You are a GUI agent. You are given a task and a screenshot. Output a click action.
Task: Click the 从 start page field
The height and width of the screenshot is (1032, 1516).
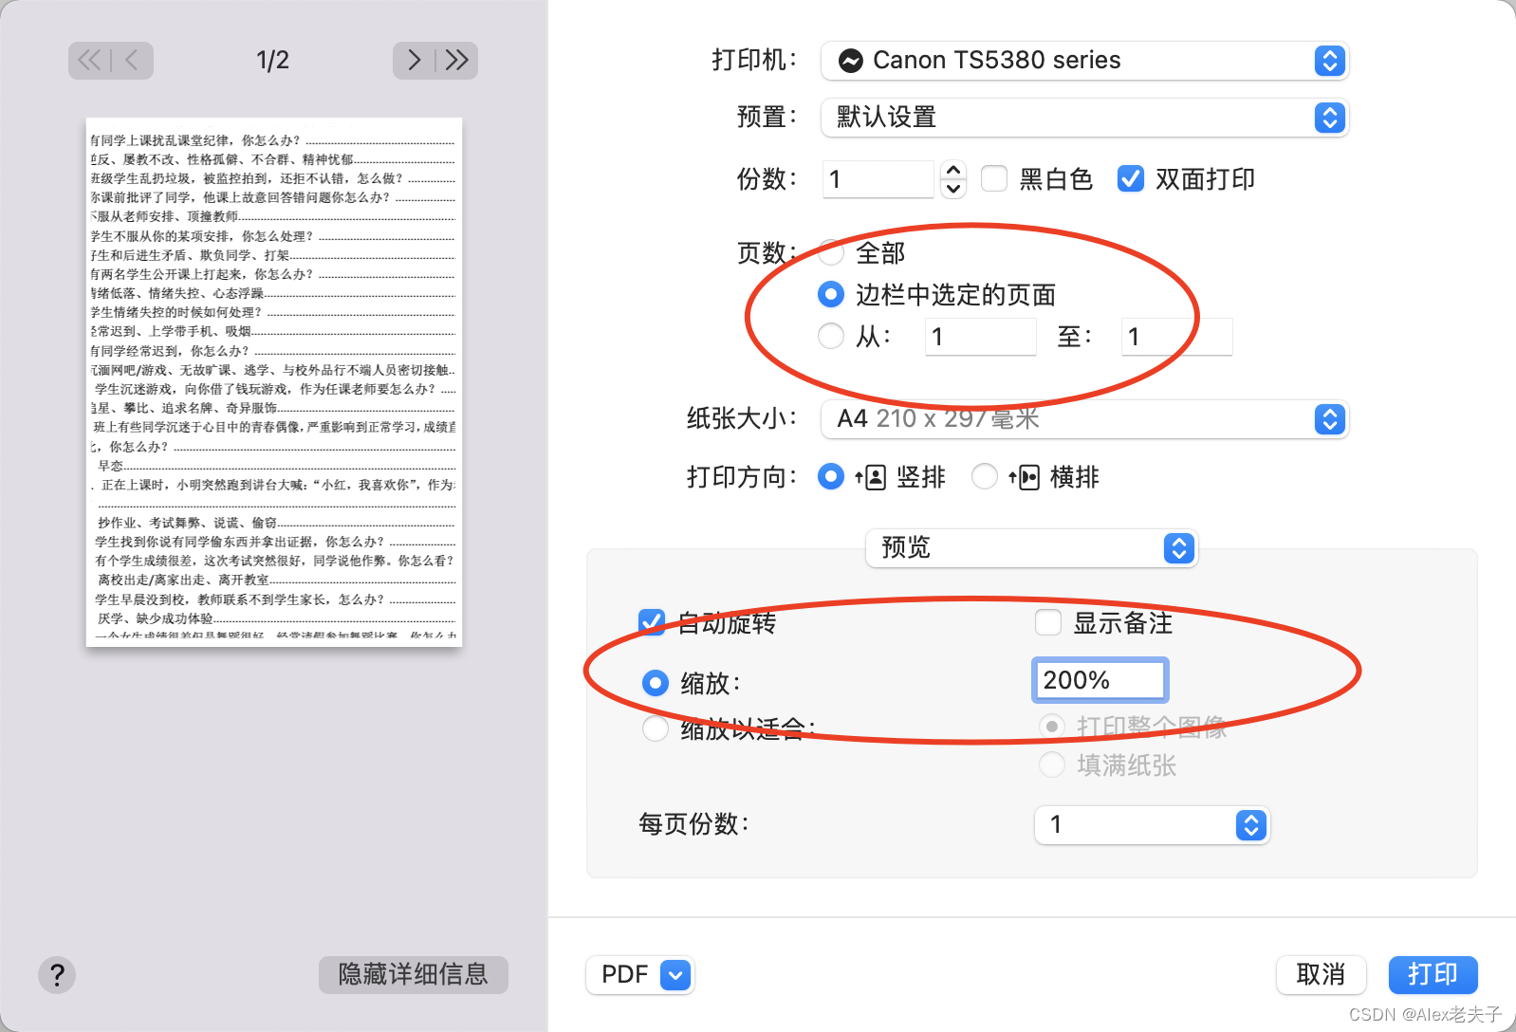981,337
